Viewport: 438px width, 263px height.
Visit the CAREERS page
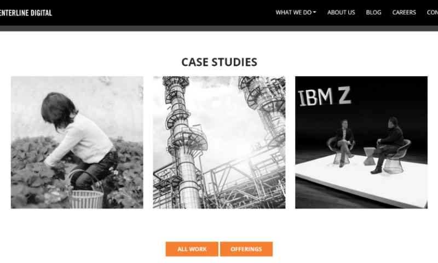point(404,12)
